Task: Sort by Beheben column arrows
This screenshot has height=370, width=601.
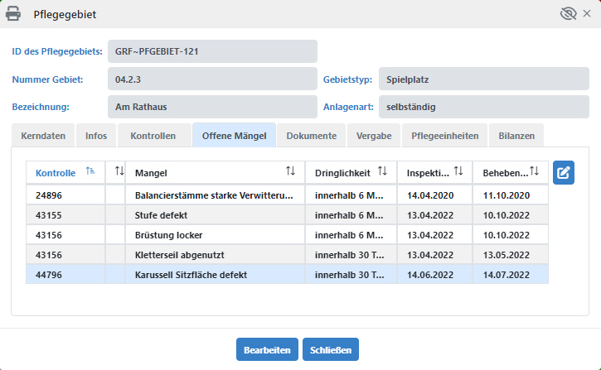Action: pos(535,172)
